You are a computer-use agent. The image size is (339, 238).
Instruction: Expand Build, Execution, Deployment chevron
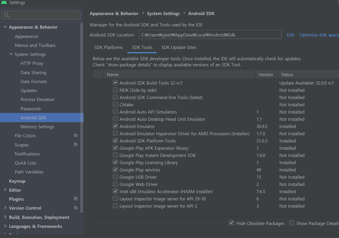(5, 217)
